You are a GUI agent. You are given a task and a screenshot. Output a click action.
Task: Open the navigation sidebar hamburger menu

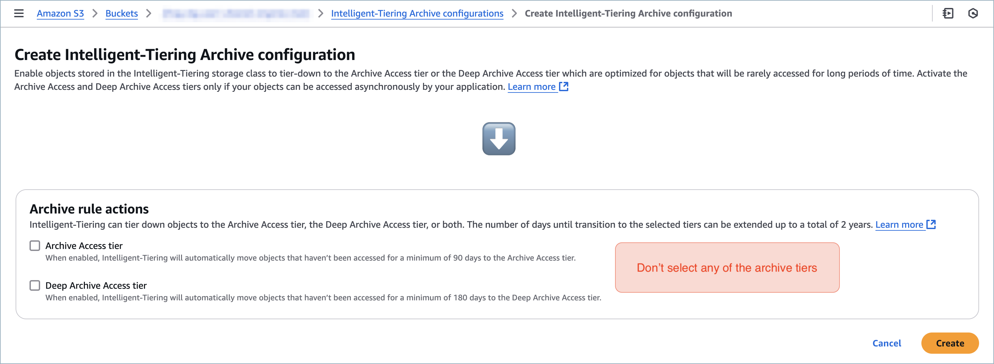(x=19, y=13)
